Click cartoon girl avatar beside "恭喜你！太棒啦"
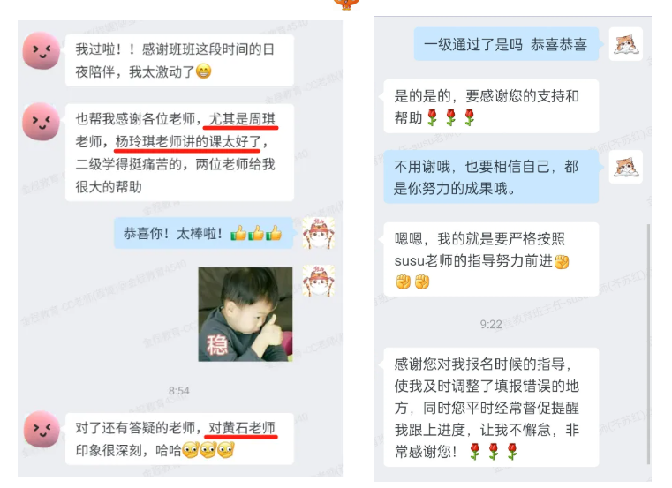The image size is (672, 488). (x=319, y=234)
